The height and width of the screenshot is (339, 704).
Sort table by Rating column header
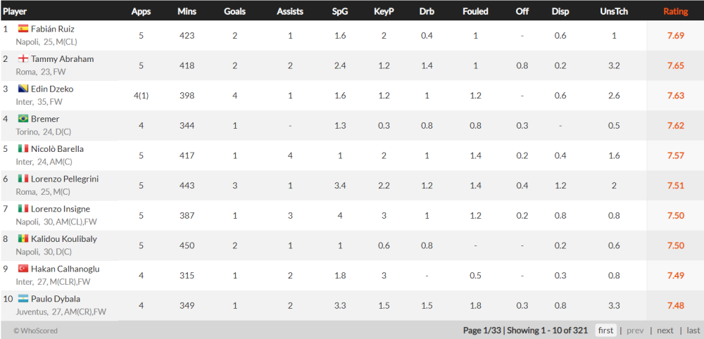[675, 12]
